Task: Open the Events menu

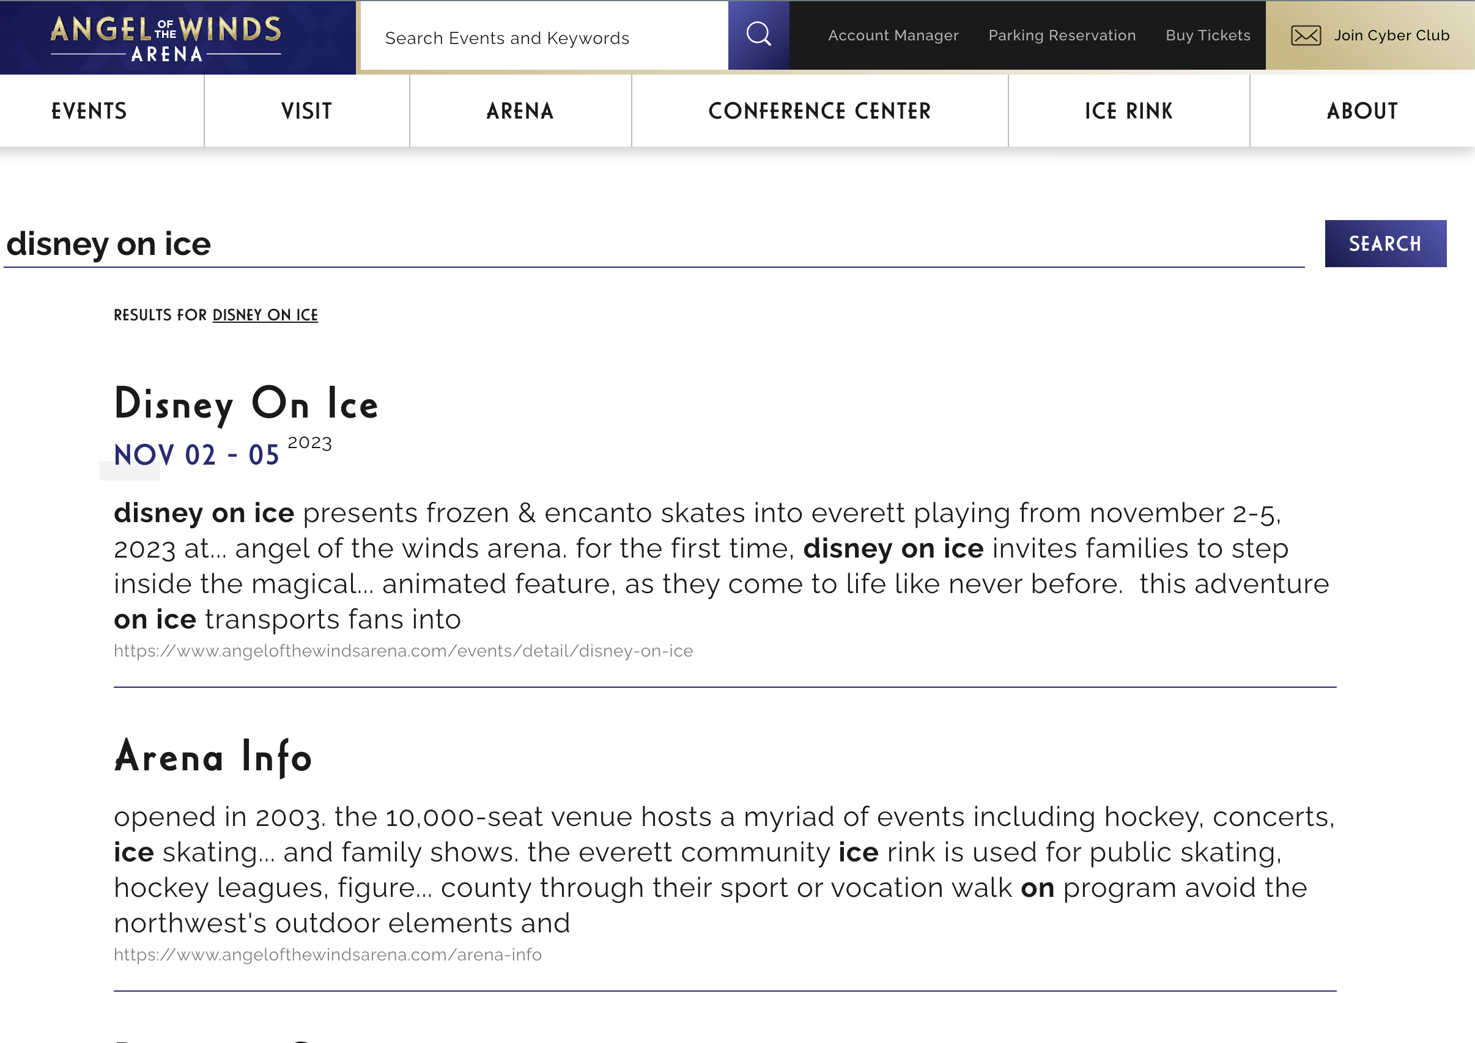Action: tap(89, 111)
